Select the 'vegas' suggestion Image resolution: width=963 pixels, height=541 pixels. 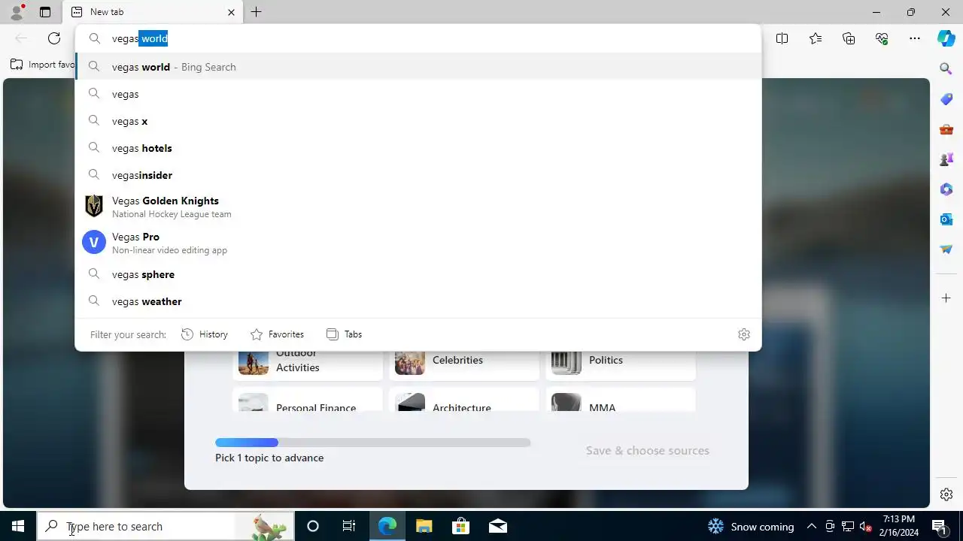pos(418,94)
